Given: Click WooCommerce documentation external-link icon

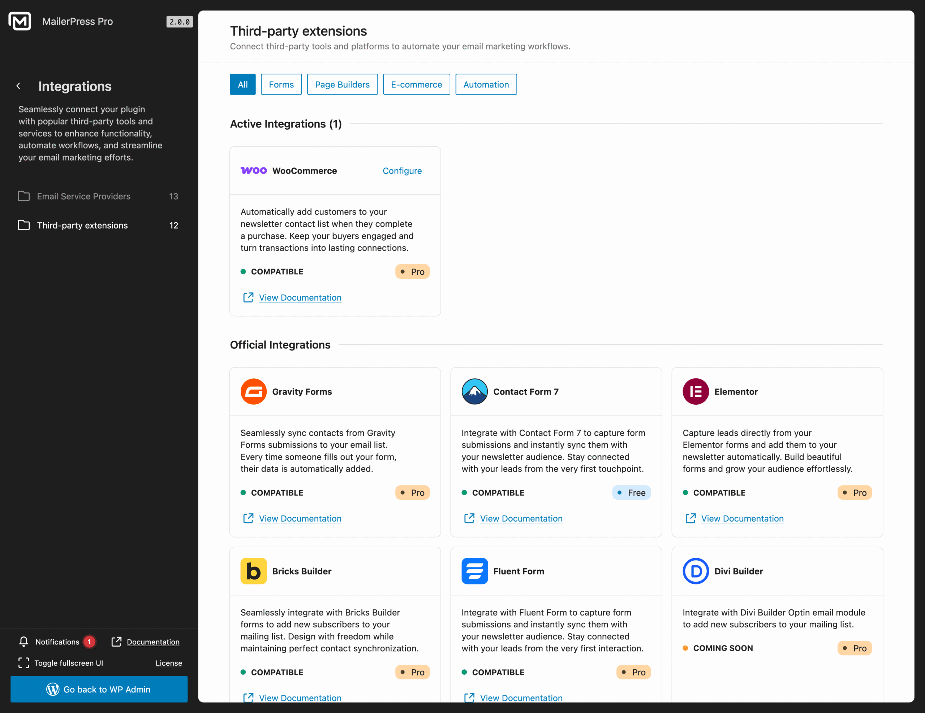Looking at the screenshot, I should 248,297.
